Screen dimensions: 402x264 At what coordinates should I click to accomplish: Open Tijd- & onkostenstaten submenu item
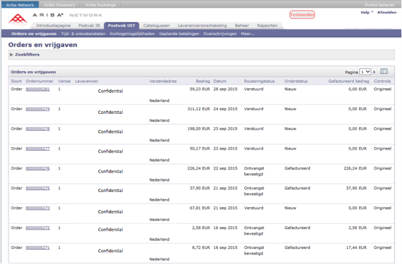(x=83, y=34)
